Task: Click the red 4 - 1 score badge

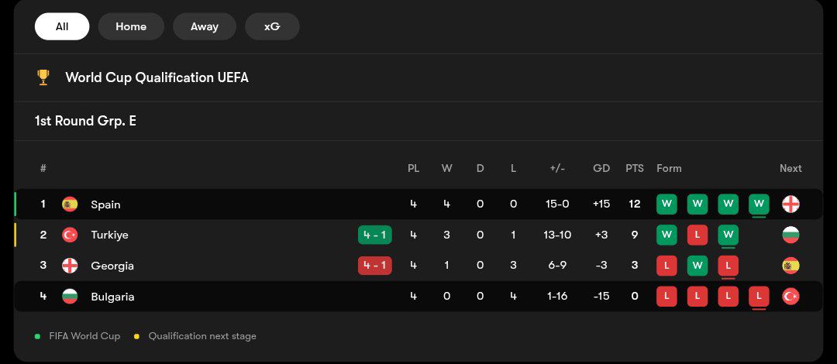Action: (375, 266)
